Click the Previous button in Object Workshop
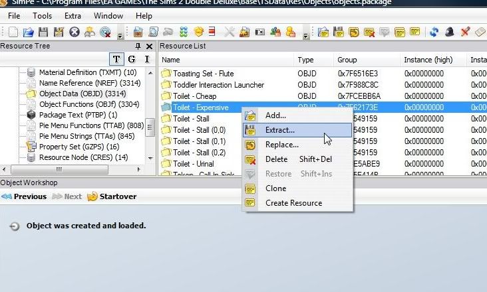Image resolution: width=487 pixels, height=292 pixels. click(x=24, y=196)
